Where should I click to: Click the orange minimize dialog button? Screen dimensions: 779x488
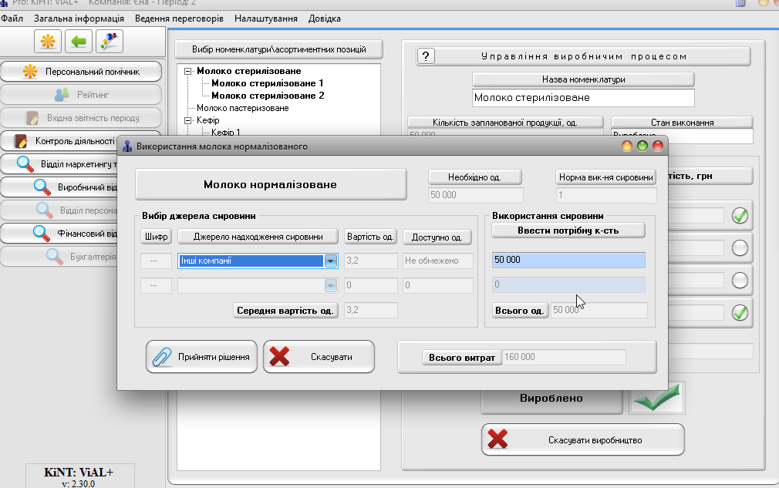point(627,146)
